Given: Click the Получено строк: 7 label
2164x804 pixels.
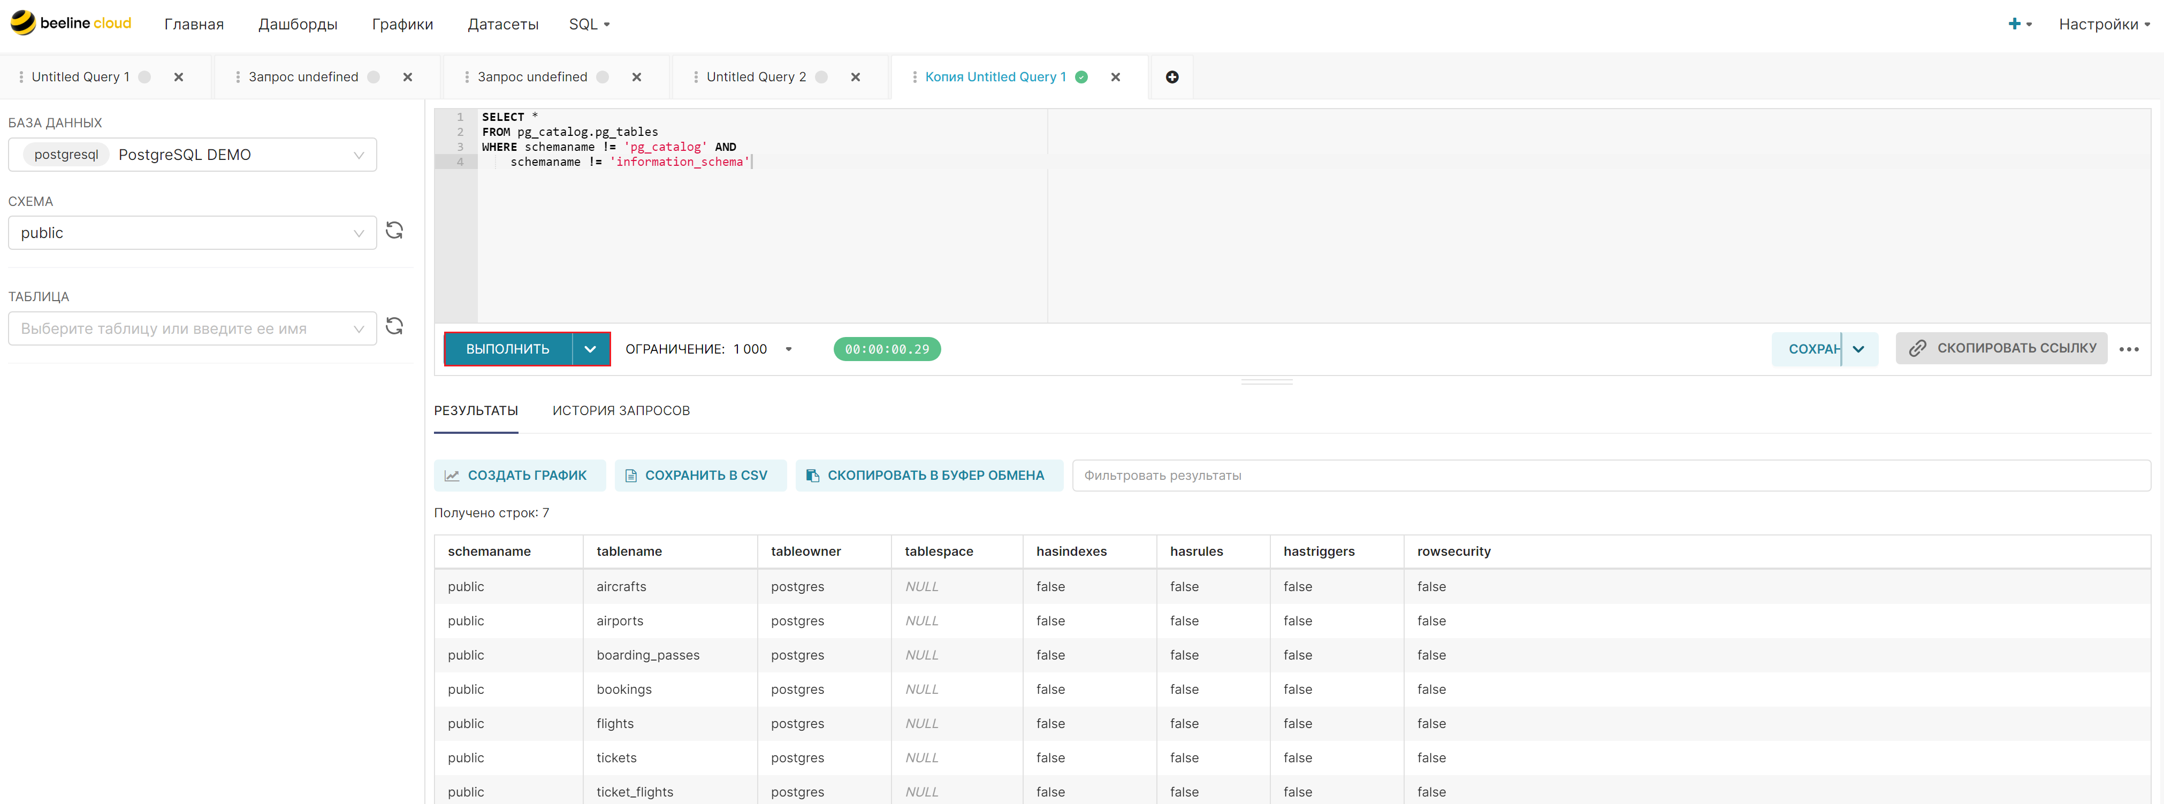Looking at the screenshot, I should coord(491,512).
